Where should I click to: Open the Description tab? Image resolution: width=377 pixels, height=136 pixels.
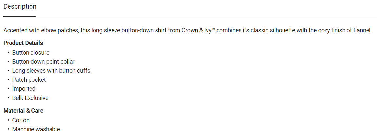[x=20, y=7]
